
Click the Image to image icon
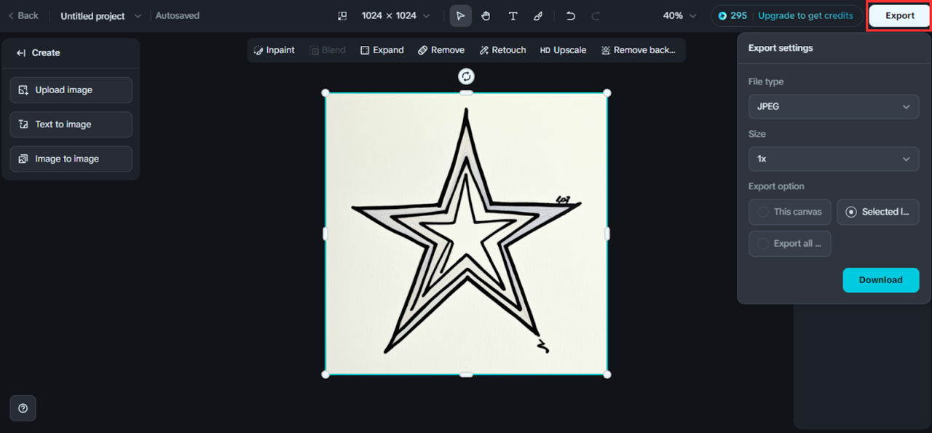(x=23, y=159)
